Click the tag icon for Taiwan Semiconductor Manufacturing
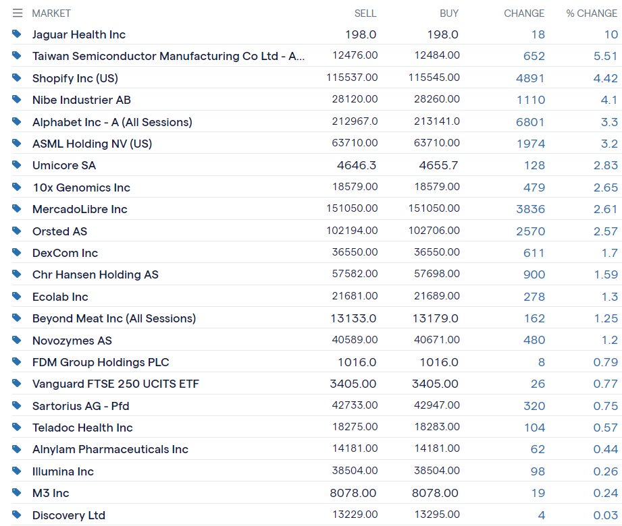 pyautogui.click(x=17, y=55)
